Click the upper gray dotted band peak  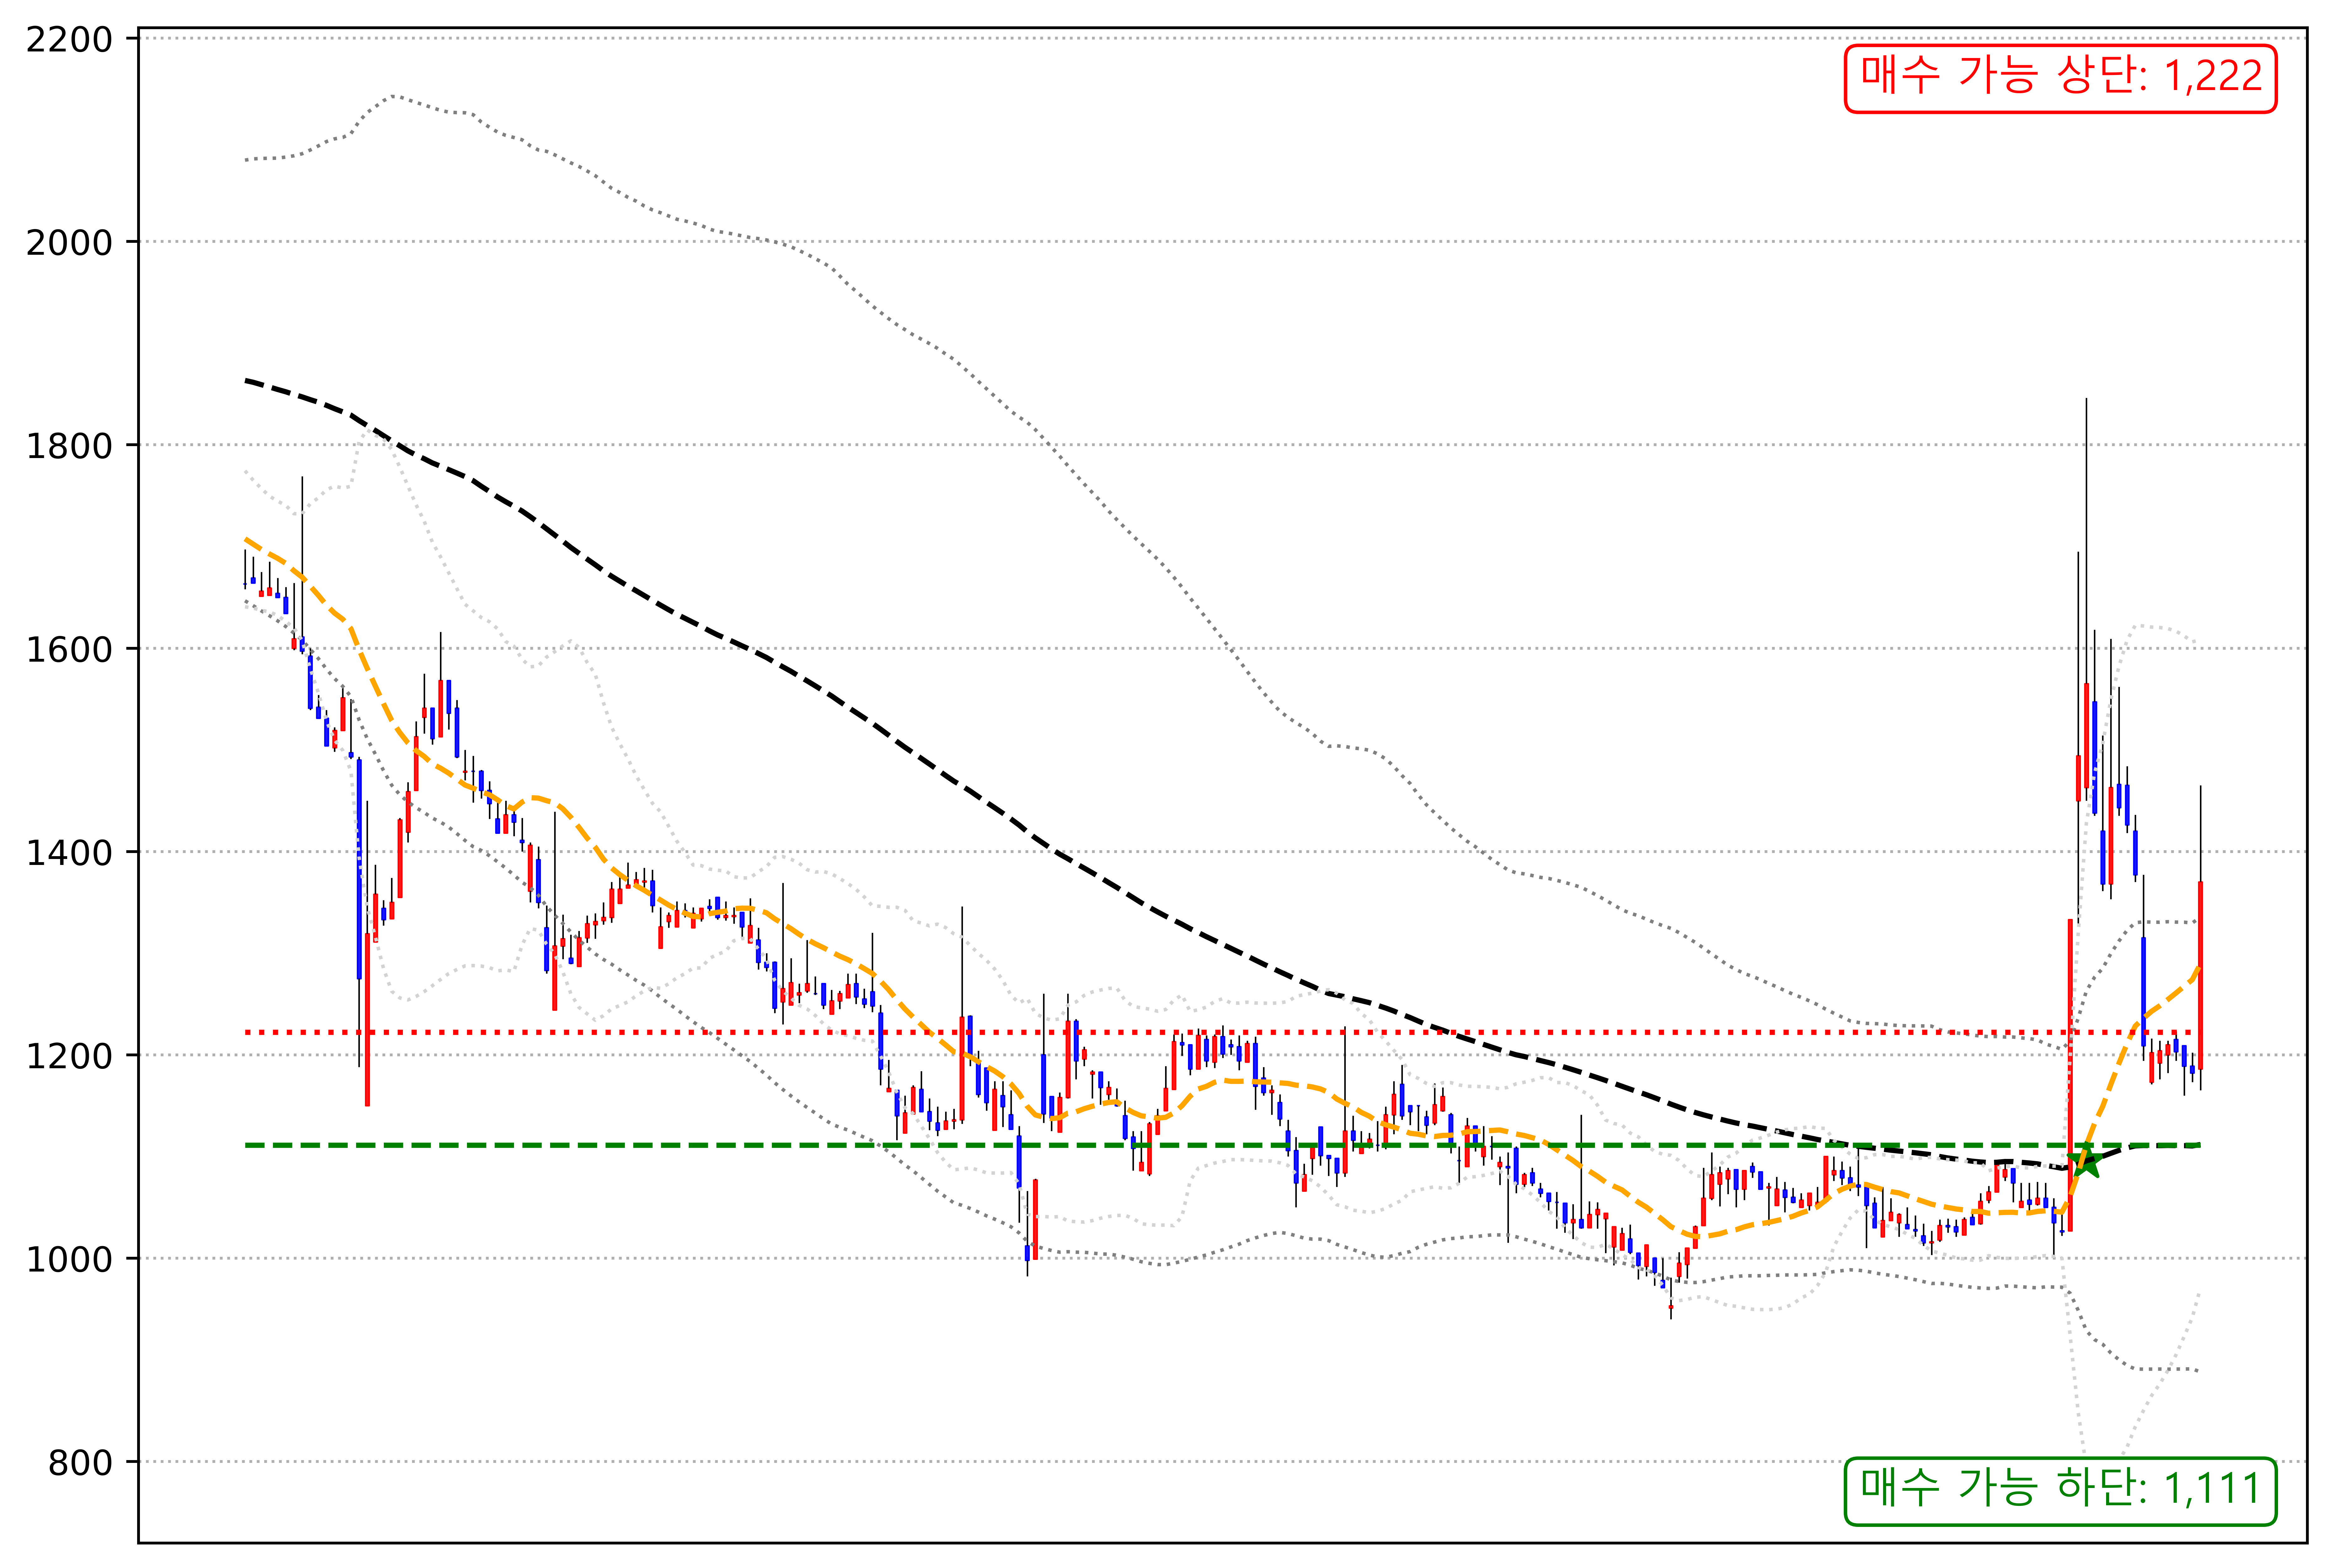(393, 96)
